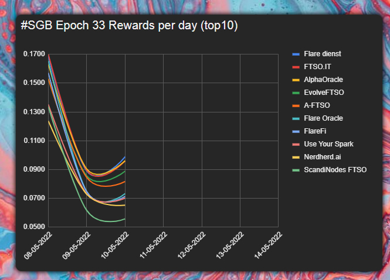This screenshot has width=390, height=280.
Task: Click the 11-05-2022 date label
Action: pyautogui.click(x=153, y=245)
